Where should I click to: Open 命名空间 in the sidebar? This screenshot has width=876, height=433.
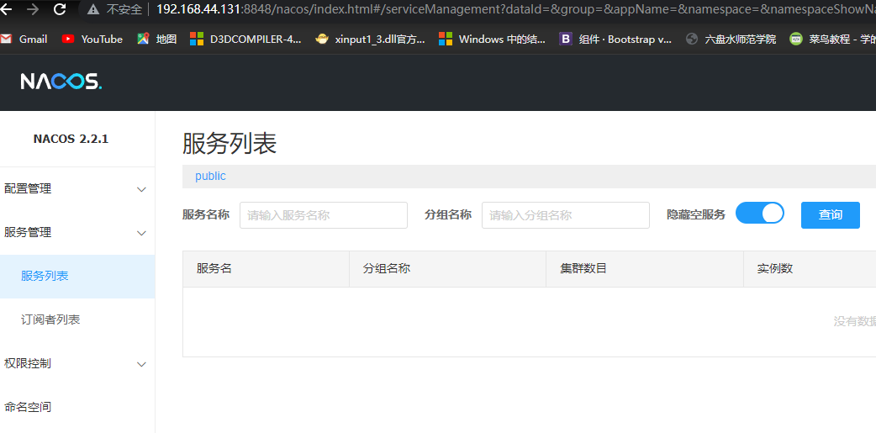tap(28, 407)
